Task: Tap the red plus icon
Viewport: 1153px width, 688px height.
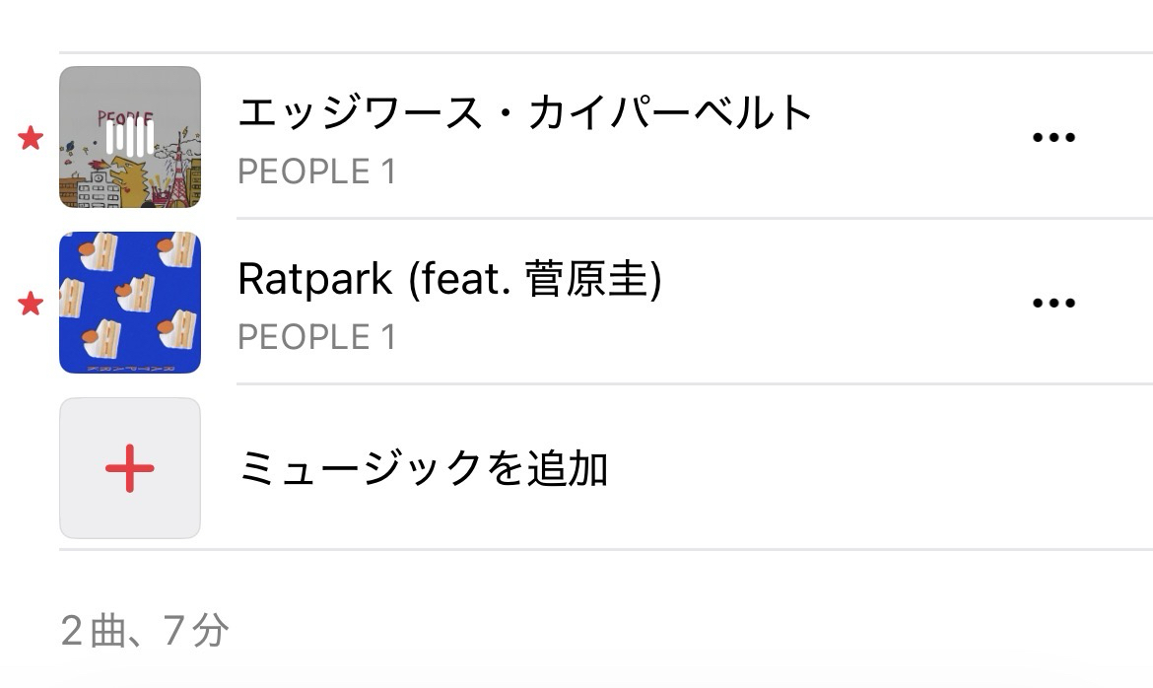Action: point(130,468)
